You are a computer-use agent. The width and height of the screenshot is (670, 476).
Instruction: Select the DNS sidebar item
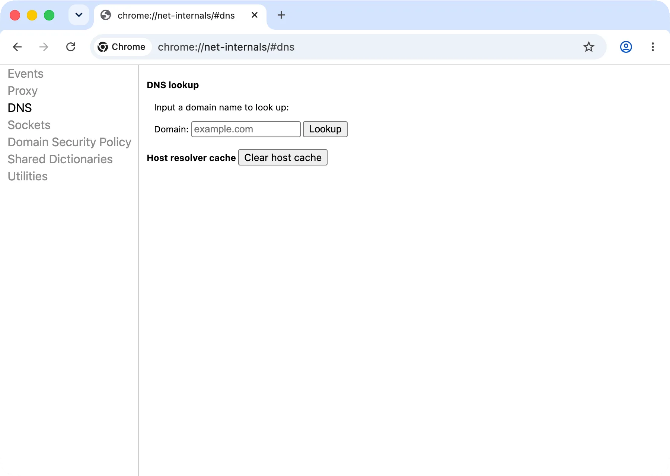[20, 108]
